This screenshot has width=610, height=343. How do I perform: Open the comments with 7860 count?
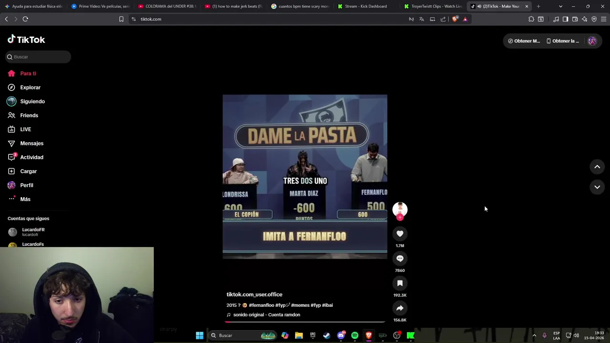pyautogui.click(x=400, y=258)
